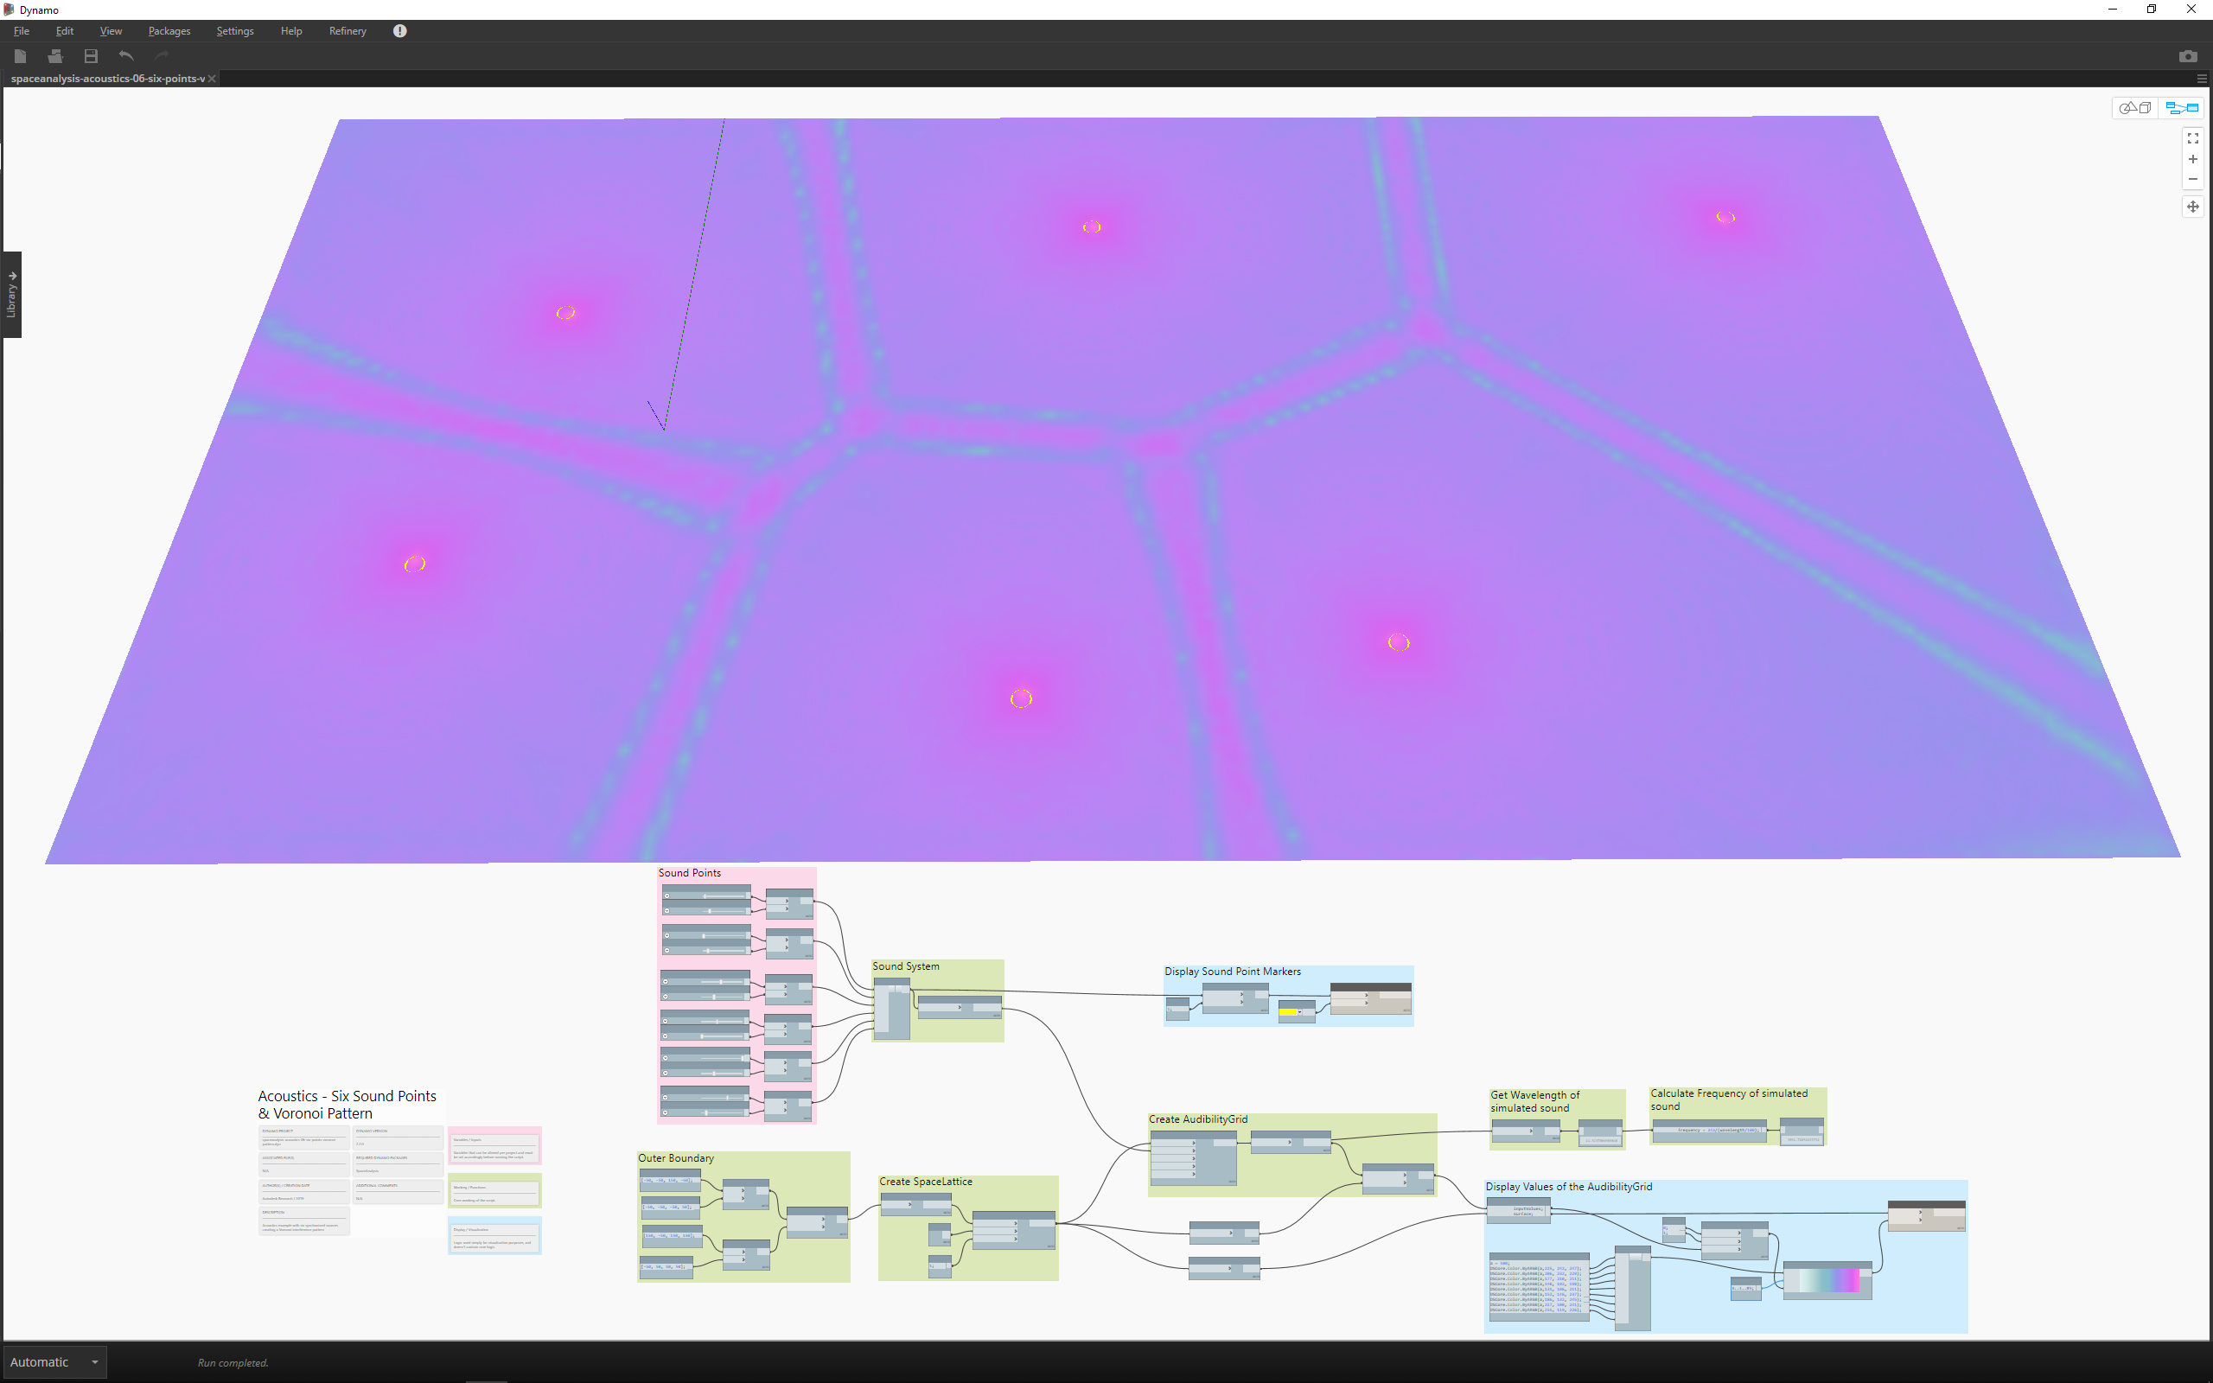Image resolution: width=2213 pixels, height=1383 pixels.
Task: Expand the Library side panel
Action: tap(11, 295)
